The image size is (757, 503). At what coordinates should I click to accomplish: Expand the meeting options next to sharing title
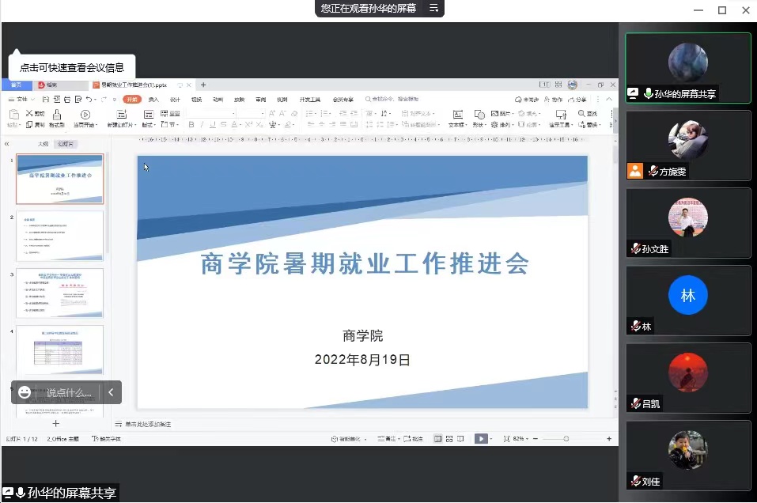[x=433, y=9]
